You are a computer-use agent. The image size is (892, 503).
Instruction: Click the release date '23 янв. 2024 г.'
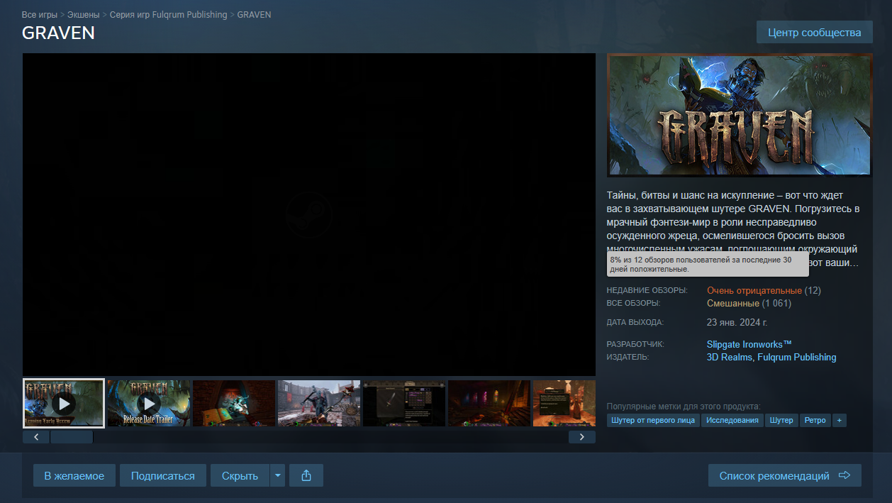pyautogui.click(x=737, y=322)
